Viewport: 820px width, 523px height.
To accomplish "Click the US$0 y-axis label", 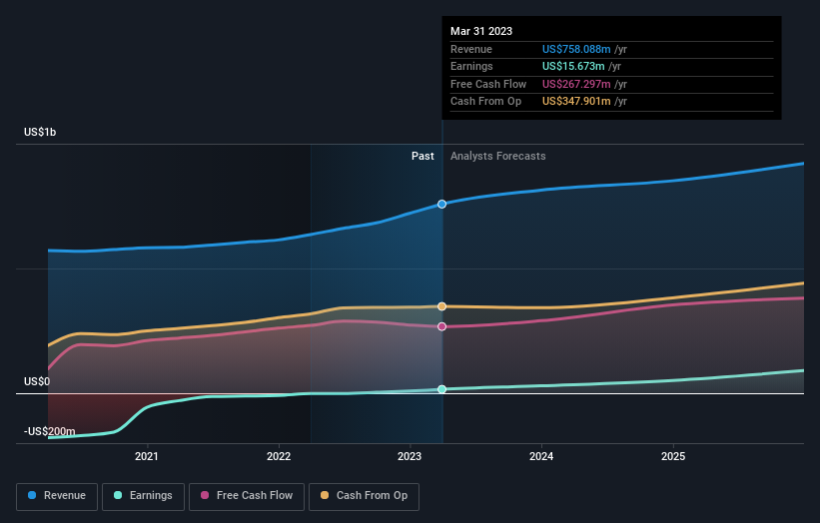I will (37, 381).
